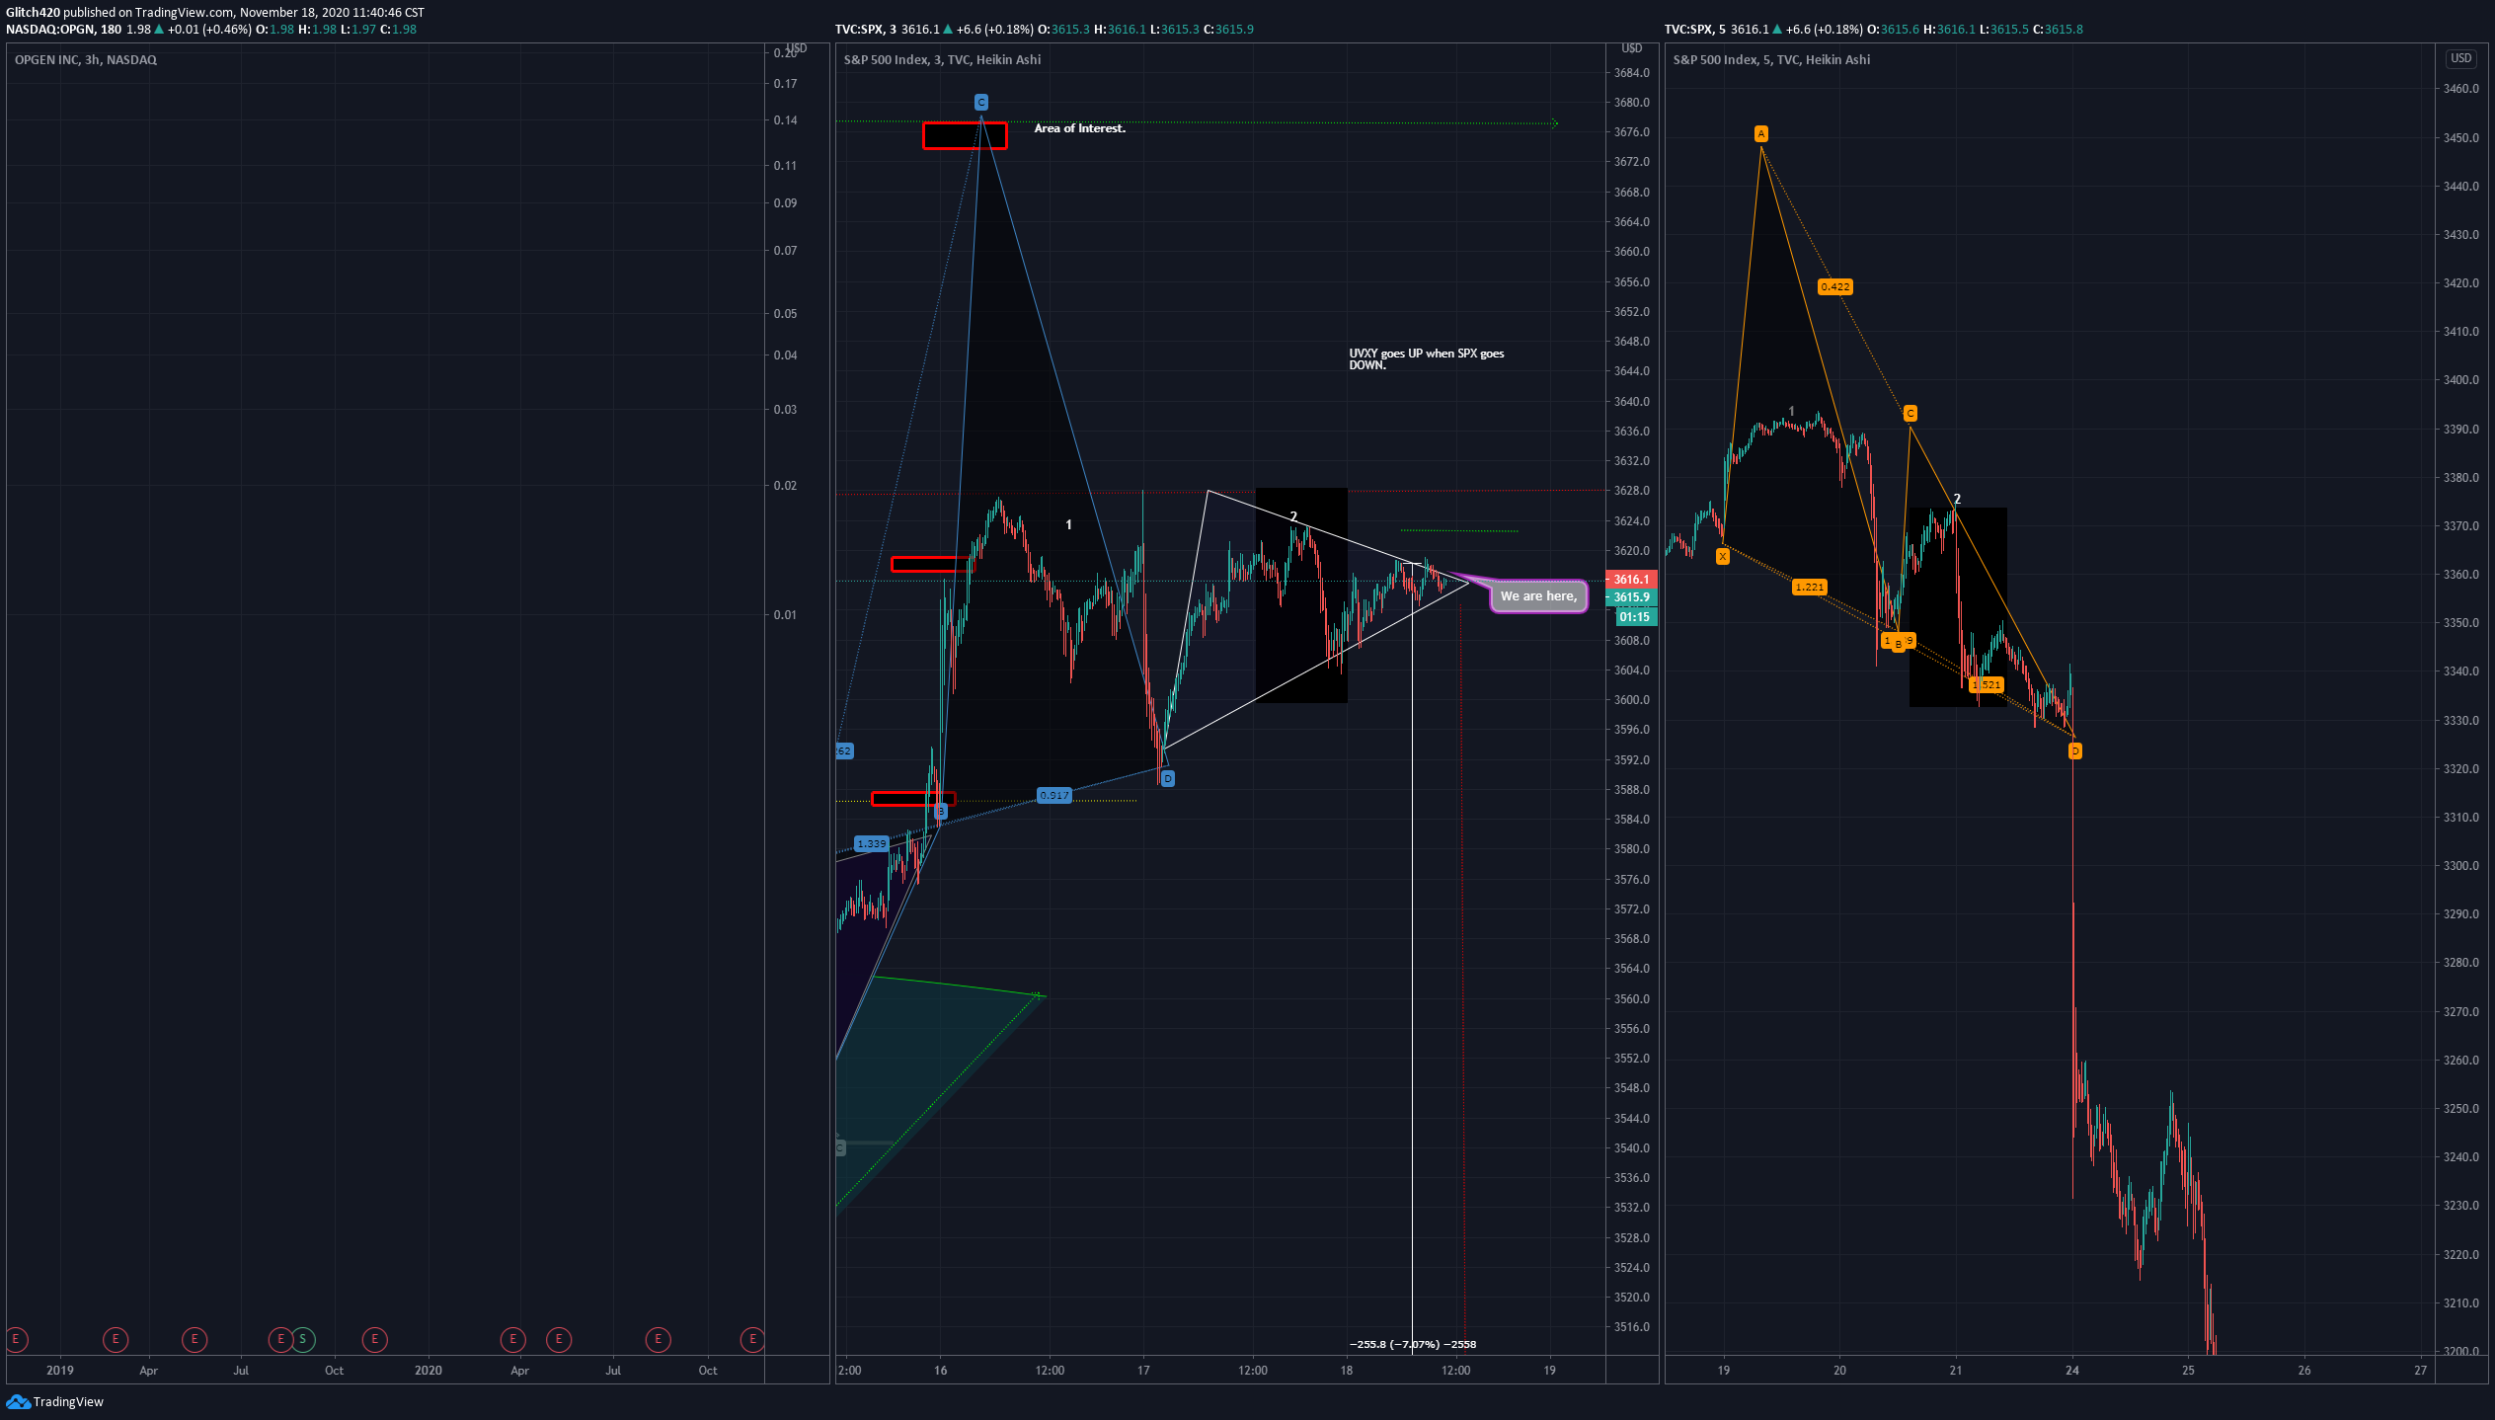Click the 3600.0 price level on middle axis
Image resolution: width=2495 pixels, height=1420 pixels.
[x=1631, y=699]
